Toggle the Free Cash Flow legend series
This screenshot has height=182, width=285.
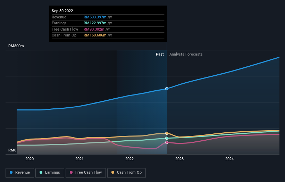pyautogui.click(x=86, y=173)
